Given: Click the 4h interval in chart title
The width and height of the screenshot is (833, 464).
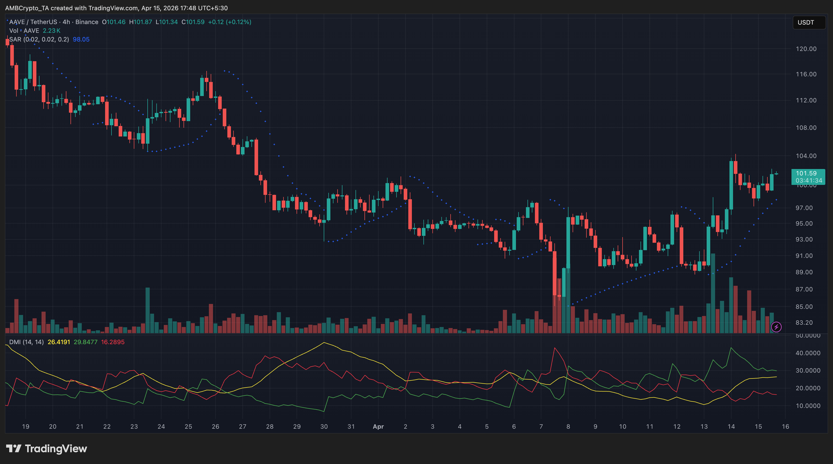Looking at the screenshot, I should tap(66, 22).
